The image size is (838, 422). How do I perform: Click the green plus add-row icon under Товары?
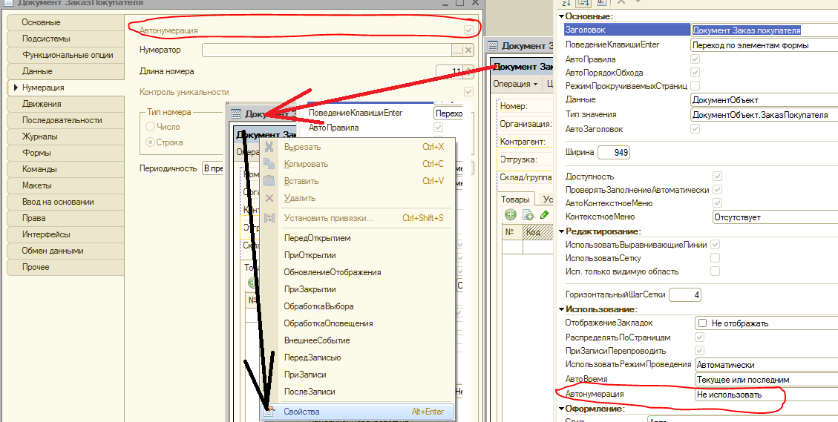(511, 215)
